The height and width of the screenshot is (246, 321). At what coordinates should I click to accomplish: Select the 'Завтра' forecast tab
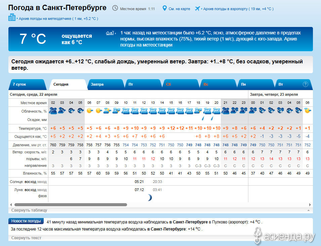[97, 84]
